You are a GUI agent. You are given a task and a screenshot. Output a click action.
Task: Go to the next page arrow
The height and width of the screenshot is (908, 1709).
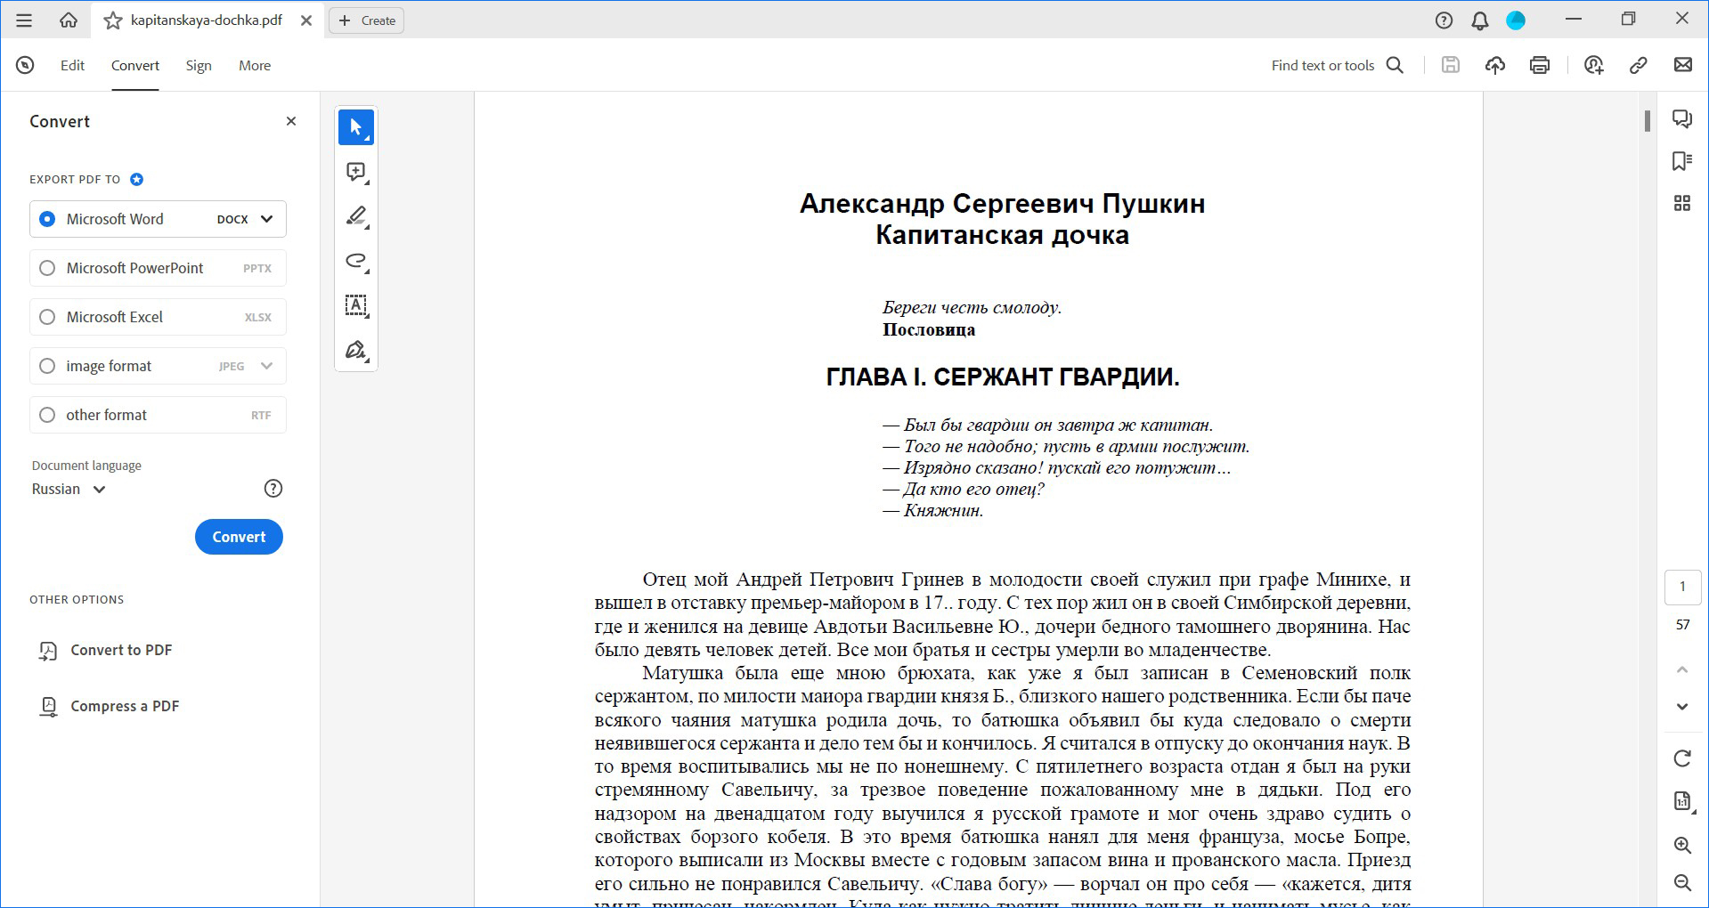[x=1682, y=707]
